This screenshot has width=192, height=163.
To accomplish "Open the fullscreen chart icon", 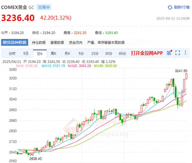I will pyautogui.click(x=178, y=53).
